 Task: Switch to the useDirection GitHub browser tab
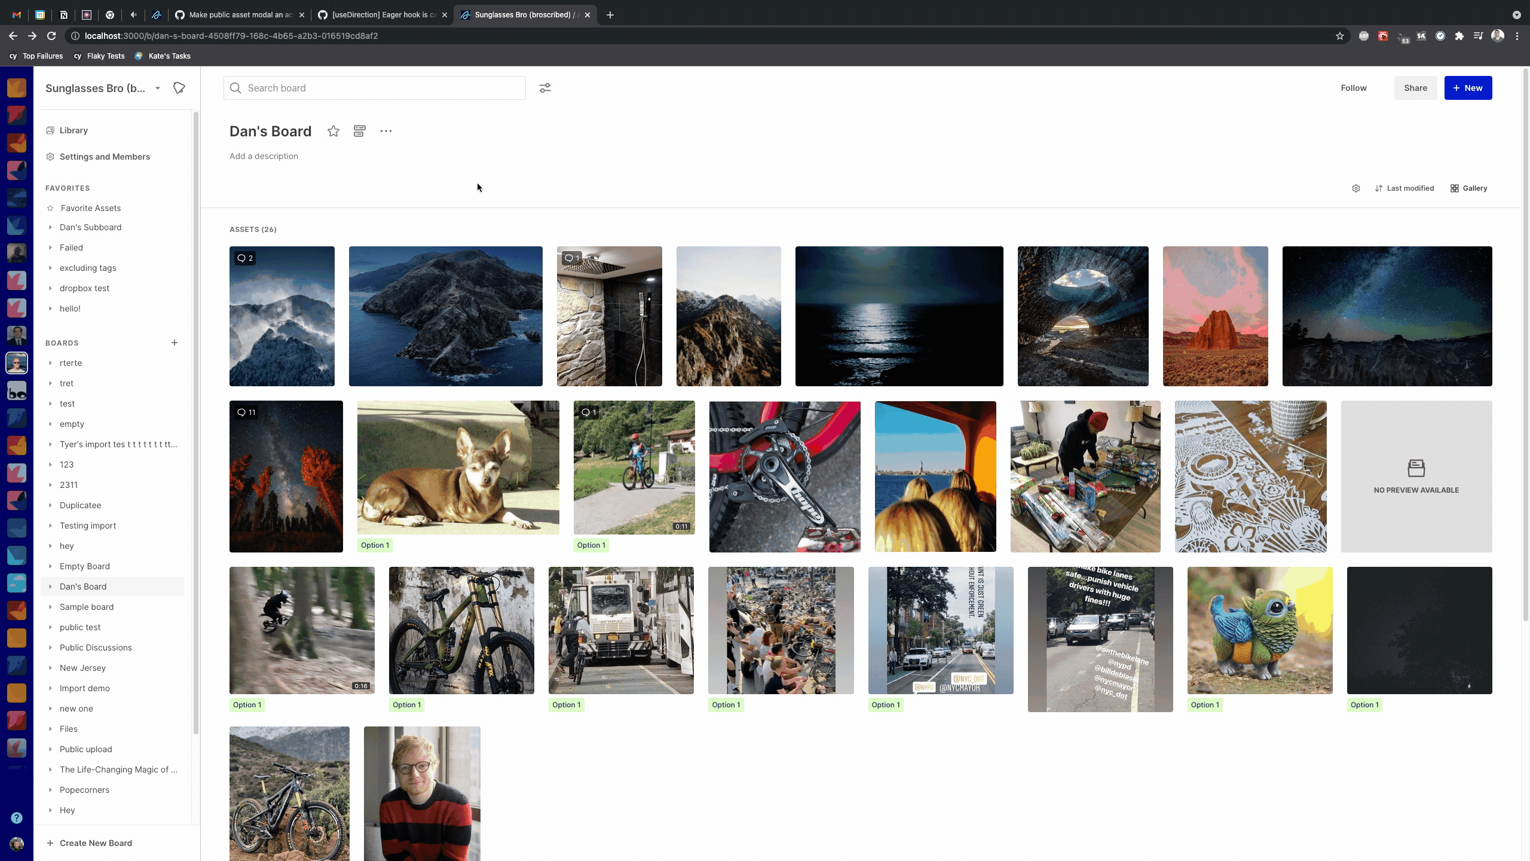pos(382,15)
